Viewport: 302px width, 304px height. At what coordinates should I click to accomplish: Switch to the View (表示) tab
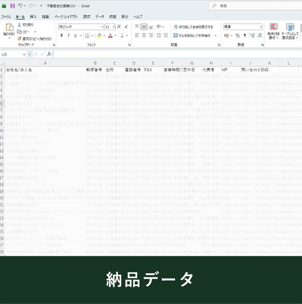(x=125, y=16)
